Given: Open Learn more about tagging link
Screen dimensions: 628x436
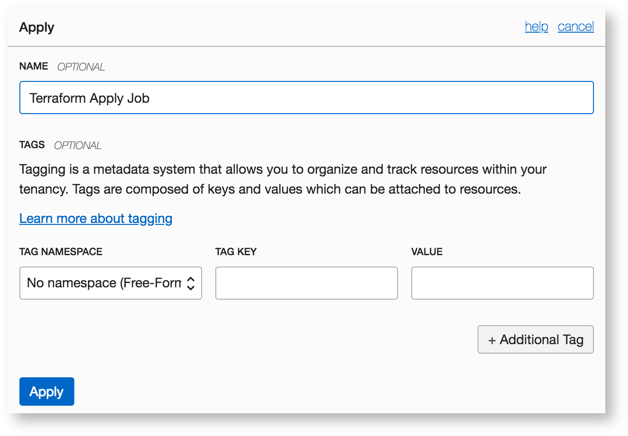Looking at the screenshot, I should coord(96,218).
